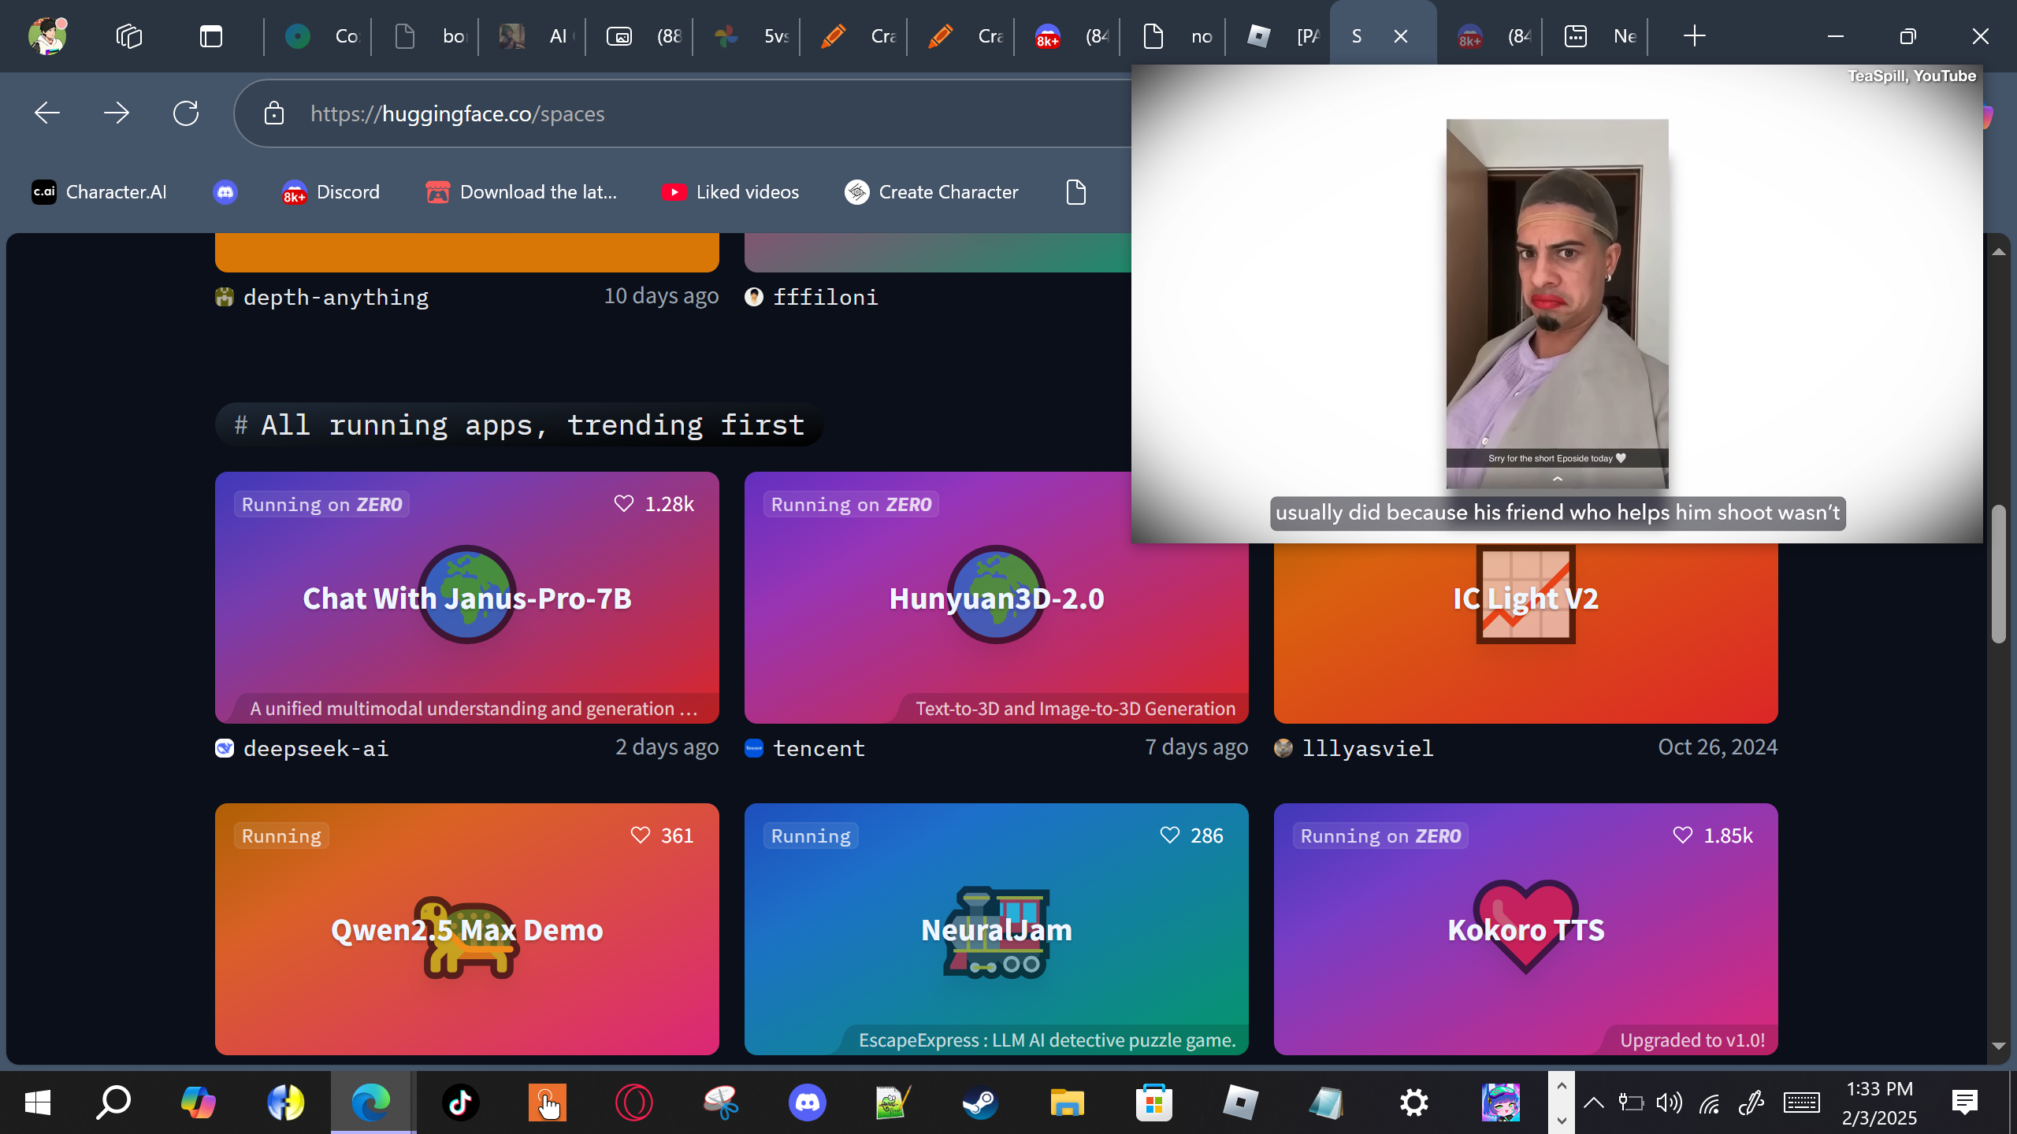
Task: Open the Hunyuan3D-2.0 space card
Action: coord(997,598)
